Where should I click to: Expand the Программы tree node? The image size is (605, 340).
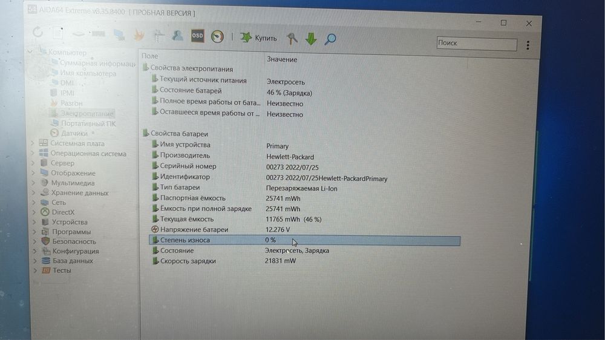pos(34,232)
